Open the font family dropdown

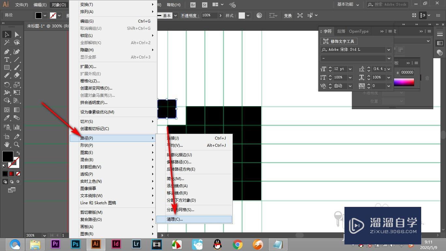[x=389, y=50]
